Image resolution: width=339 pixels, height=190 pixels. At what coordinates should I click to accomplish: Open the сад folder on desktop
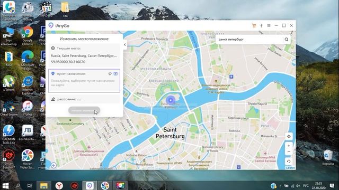(x=65, y=9)
